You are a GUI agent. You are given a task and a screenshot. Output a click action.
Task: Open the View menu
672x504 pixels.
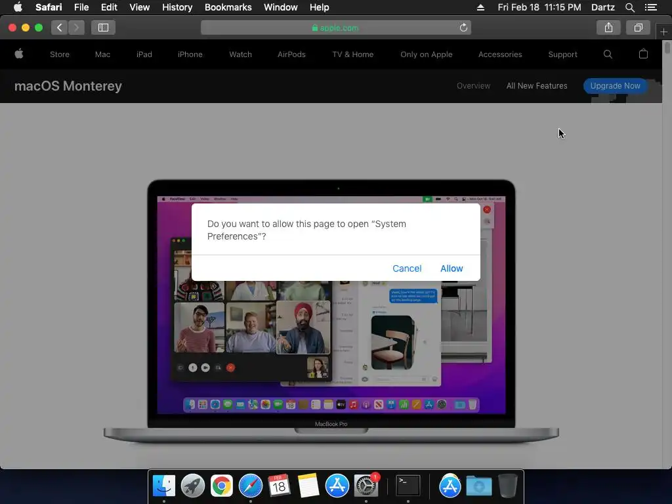139,7
